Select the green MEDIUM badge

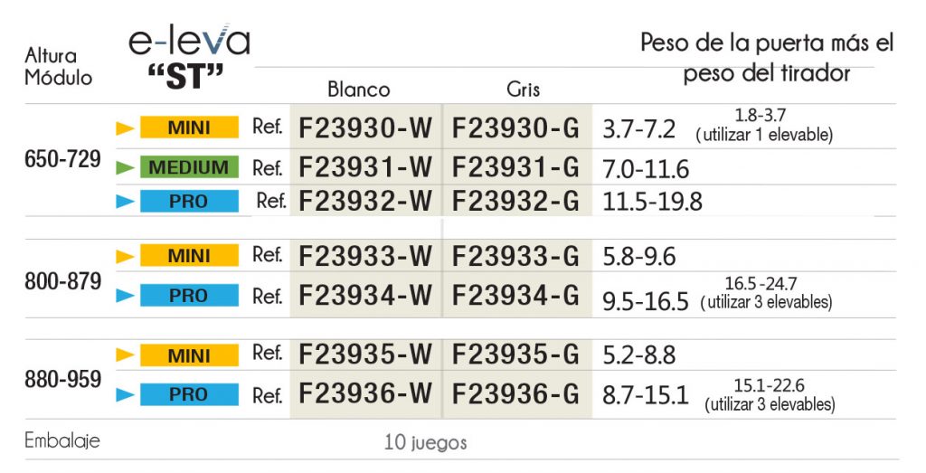coord(189,167)
